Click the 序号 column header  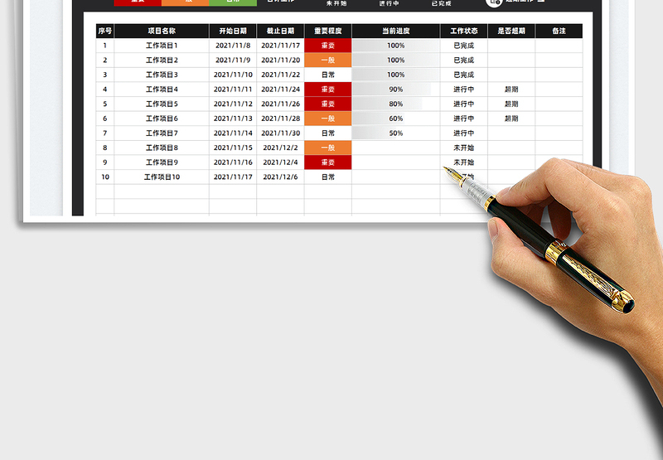tap(104, 31)
